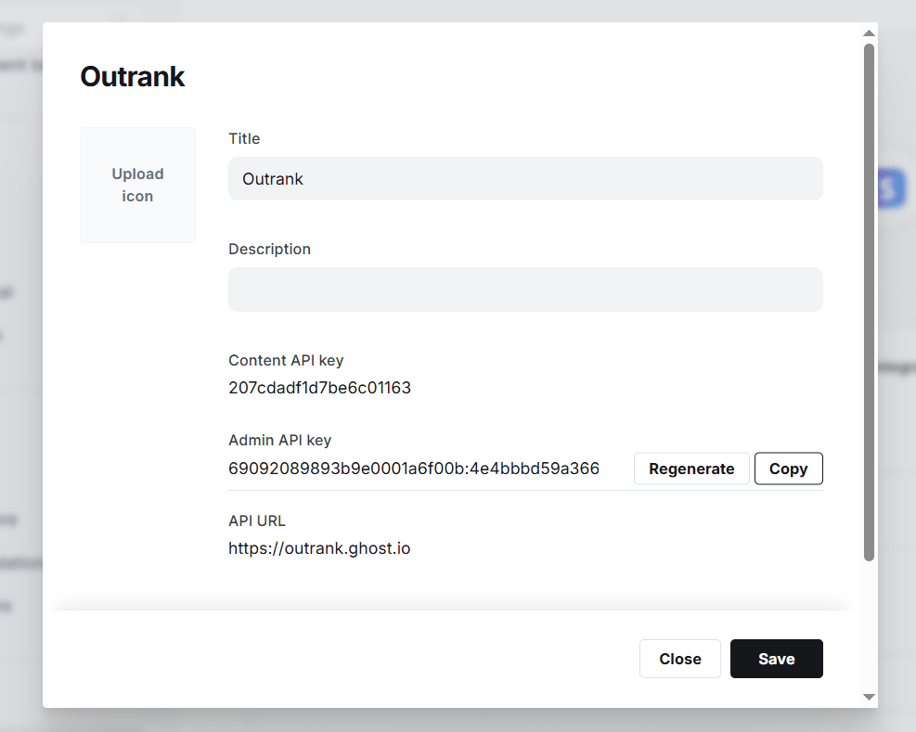Click the scrollbar down arrow
Viewport: 916px width, 732px height.
coord(869,696)
